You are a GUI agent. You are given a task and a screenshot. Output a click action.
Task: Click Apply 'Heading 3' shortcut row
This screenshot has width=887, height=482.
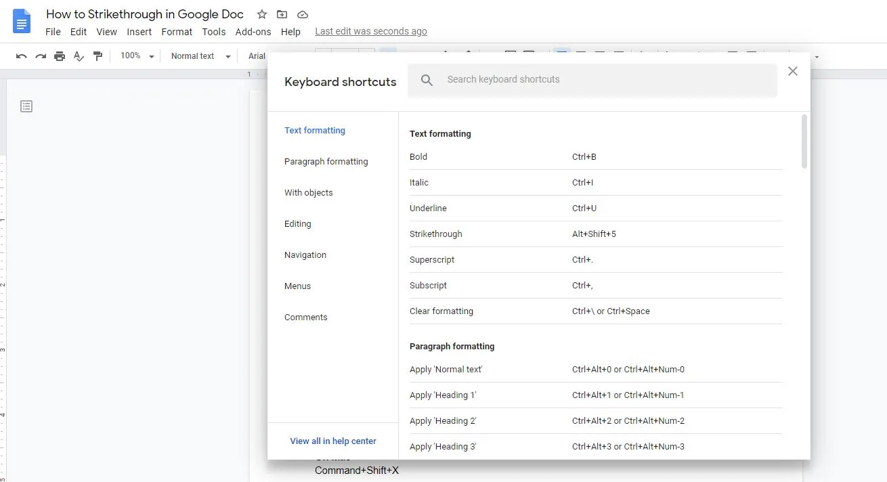pos(596,447)
